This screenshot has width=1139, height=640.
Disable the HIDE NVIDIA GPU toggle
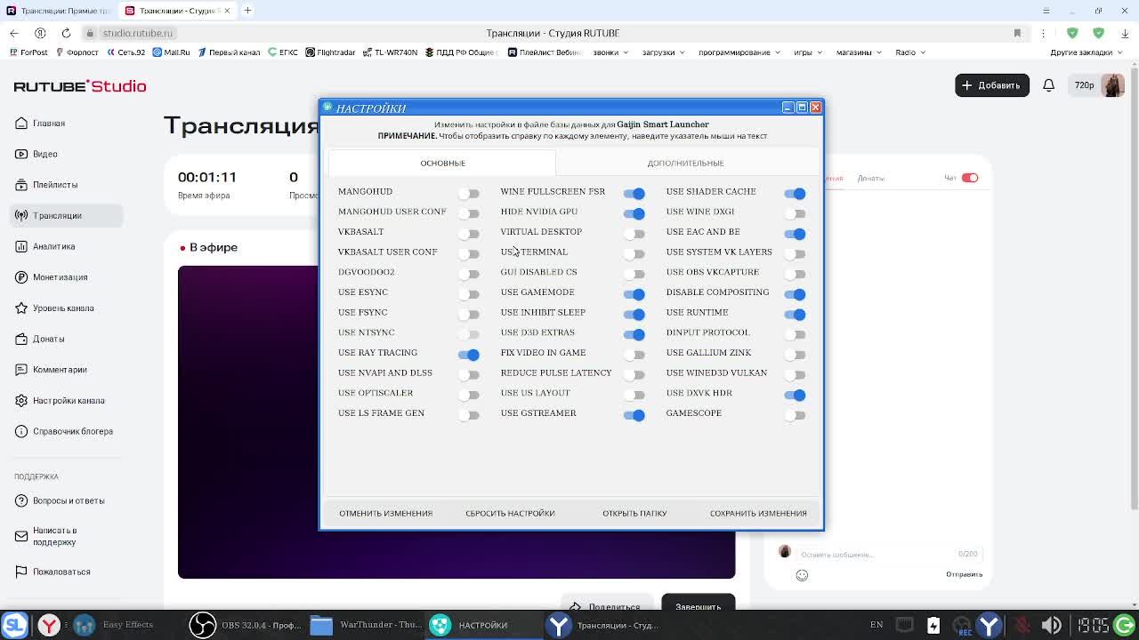click(634, 213)
